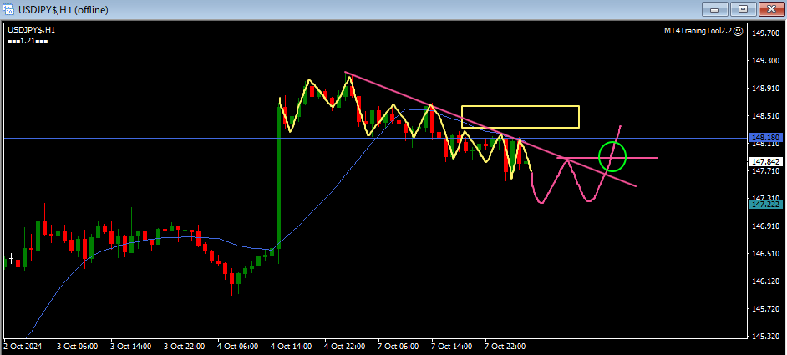787x355 pixels.
Task: Click the 7 Oct 22:00 time label
Action: coord(505,345)
